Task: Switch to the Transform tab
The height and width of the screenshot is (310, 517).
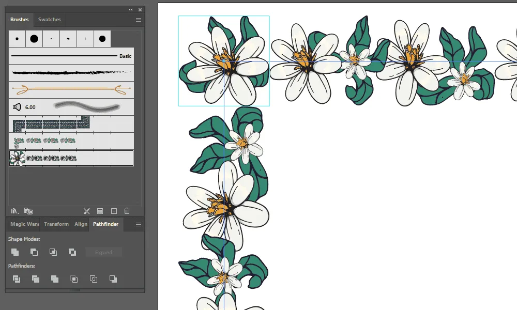Action: pyautogui.click(x=56, y=224)
